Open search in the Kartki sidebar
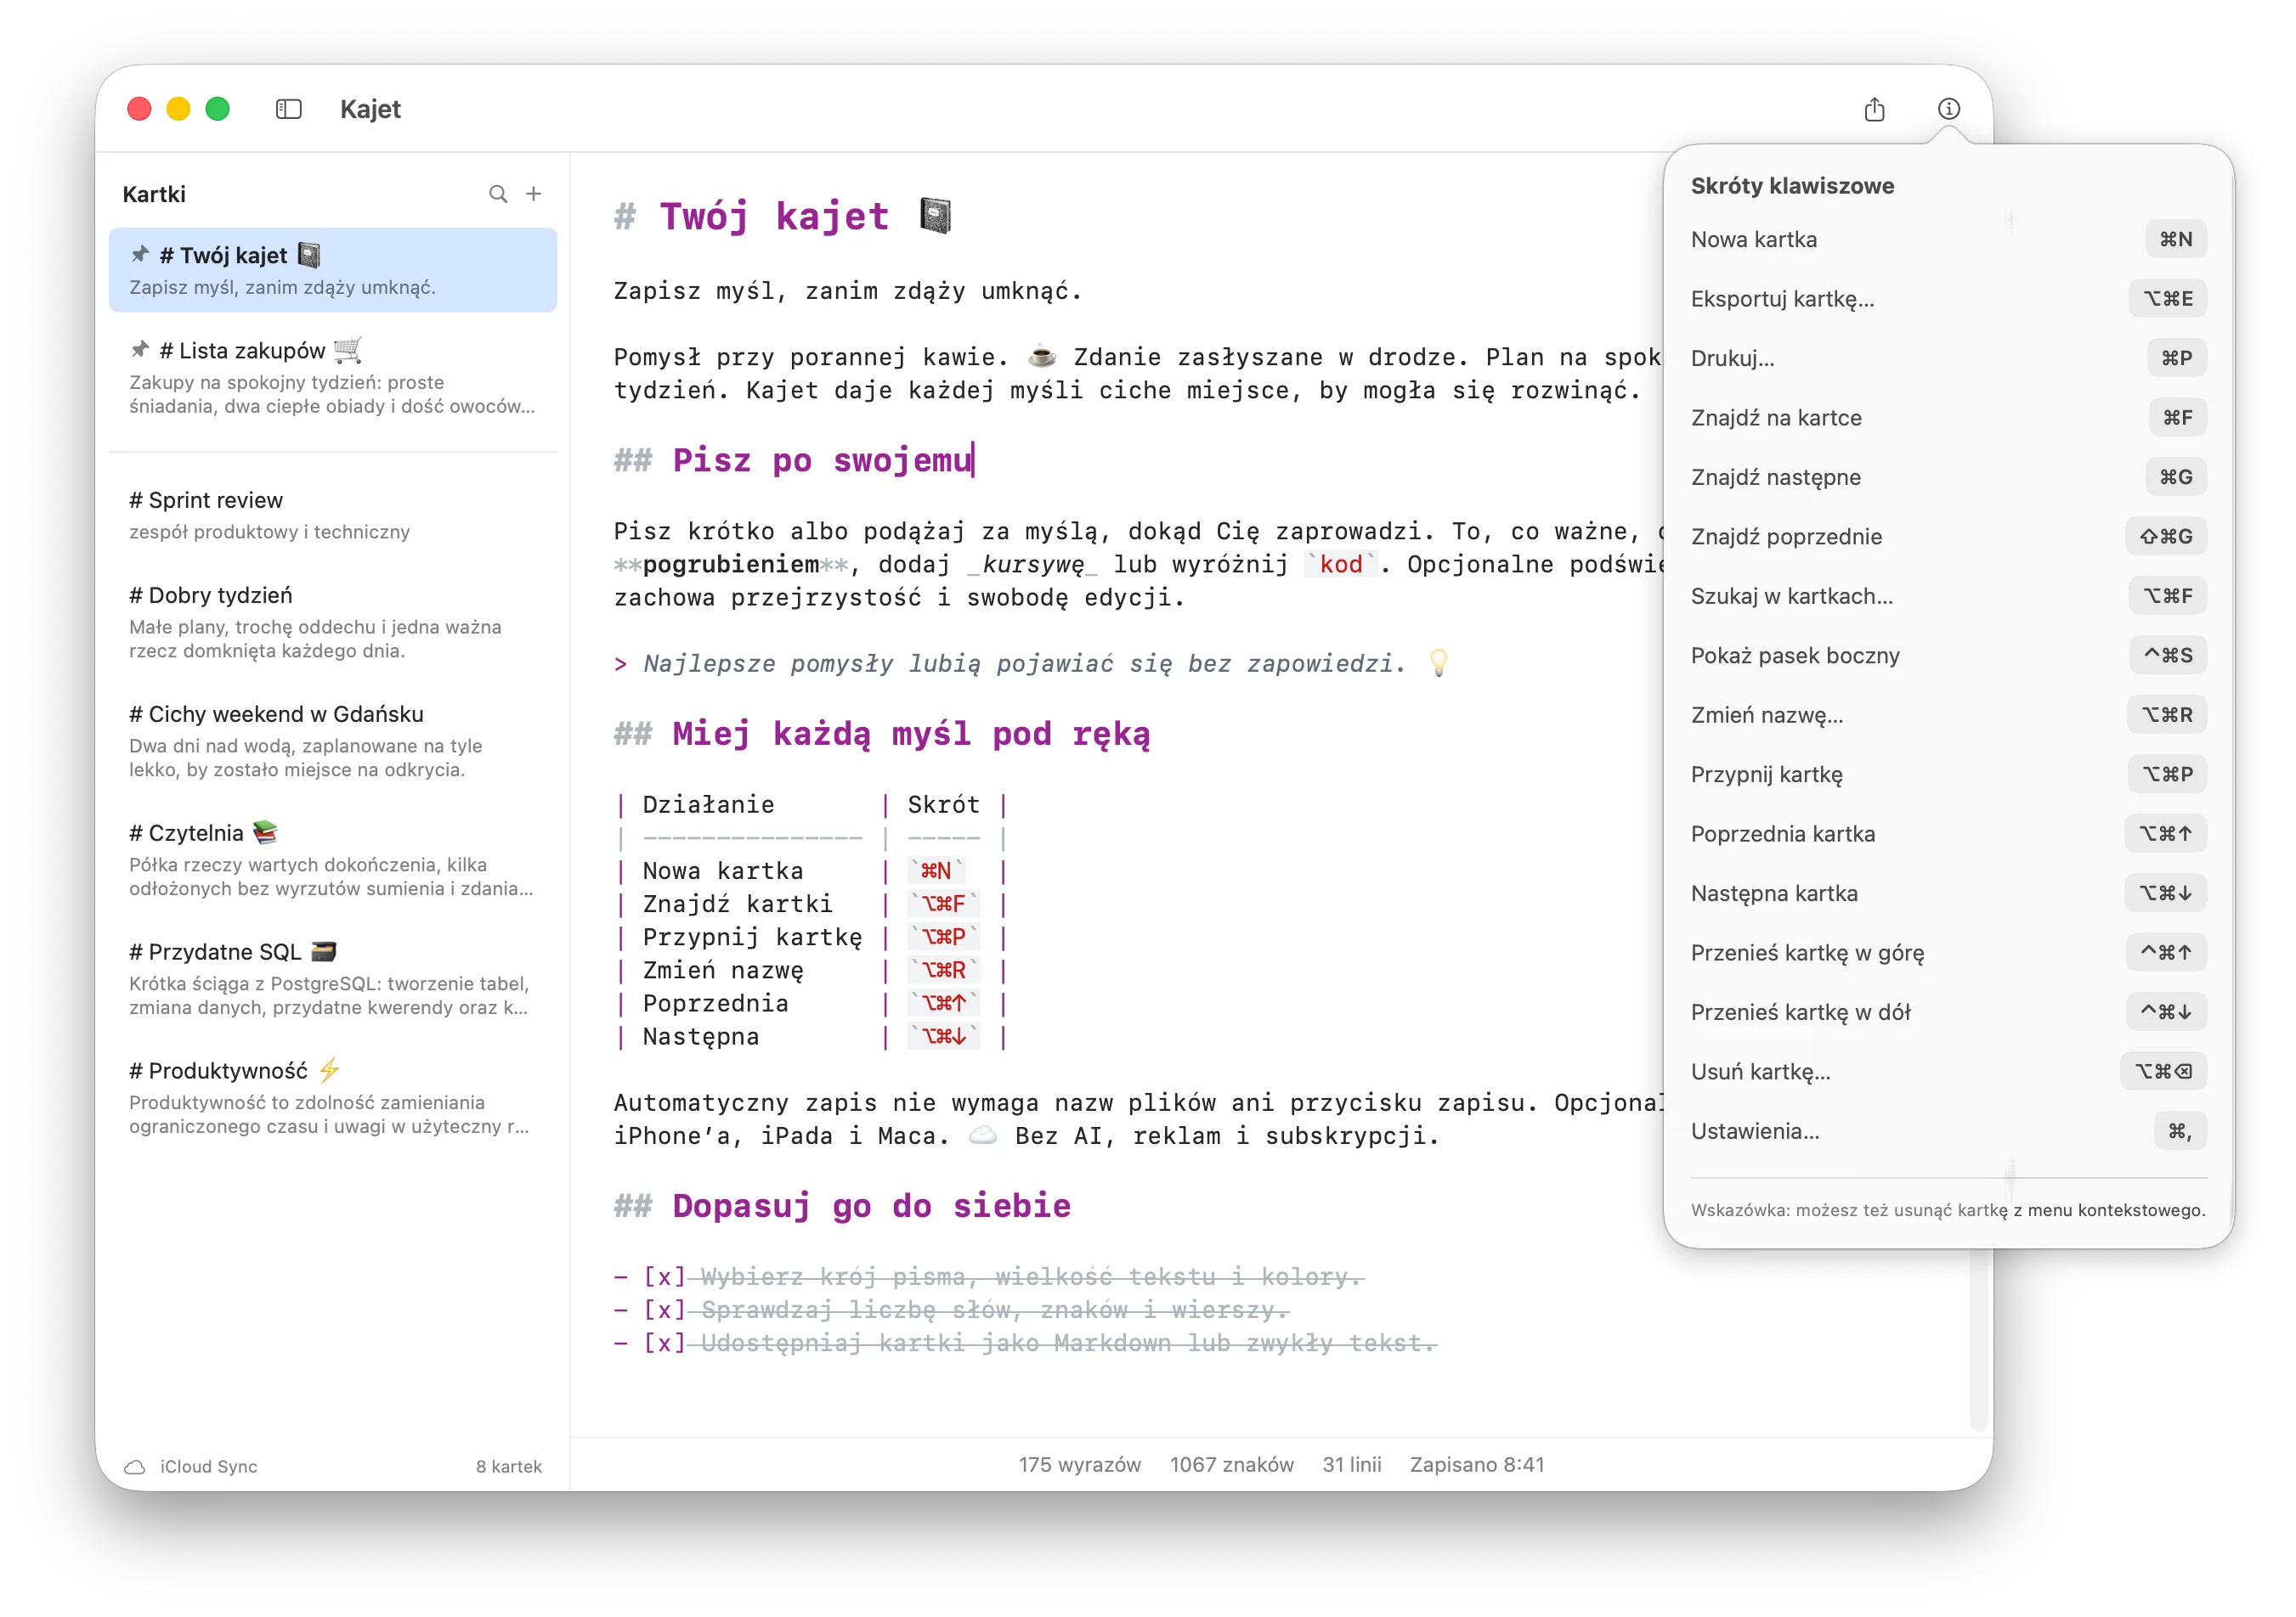This screenshot has width=2296, height=1617. click(497, 194)
